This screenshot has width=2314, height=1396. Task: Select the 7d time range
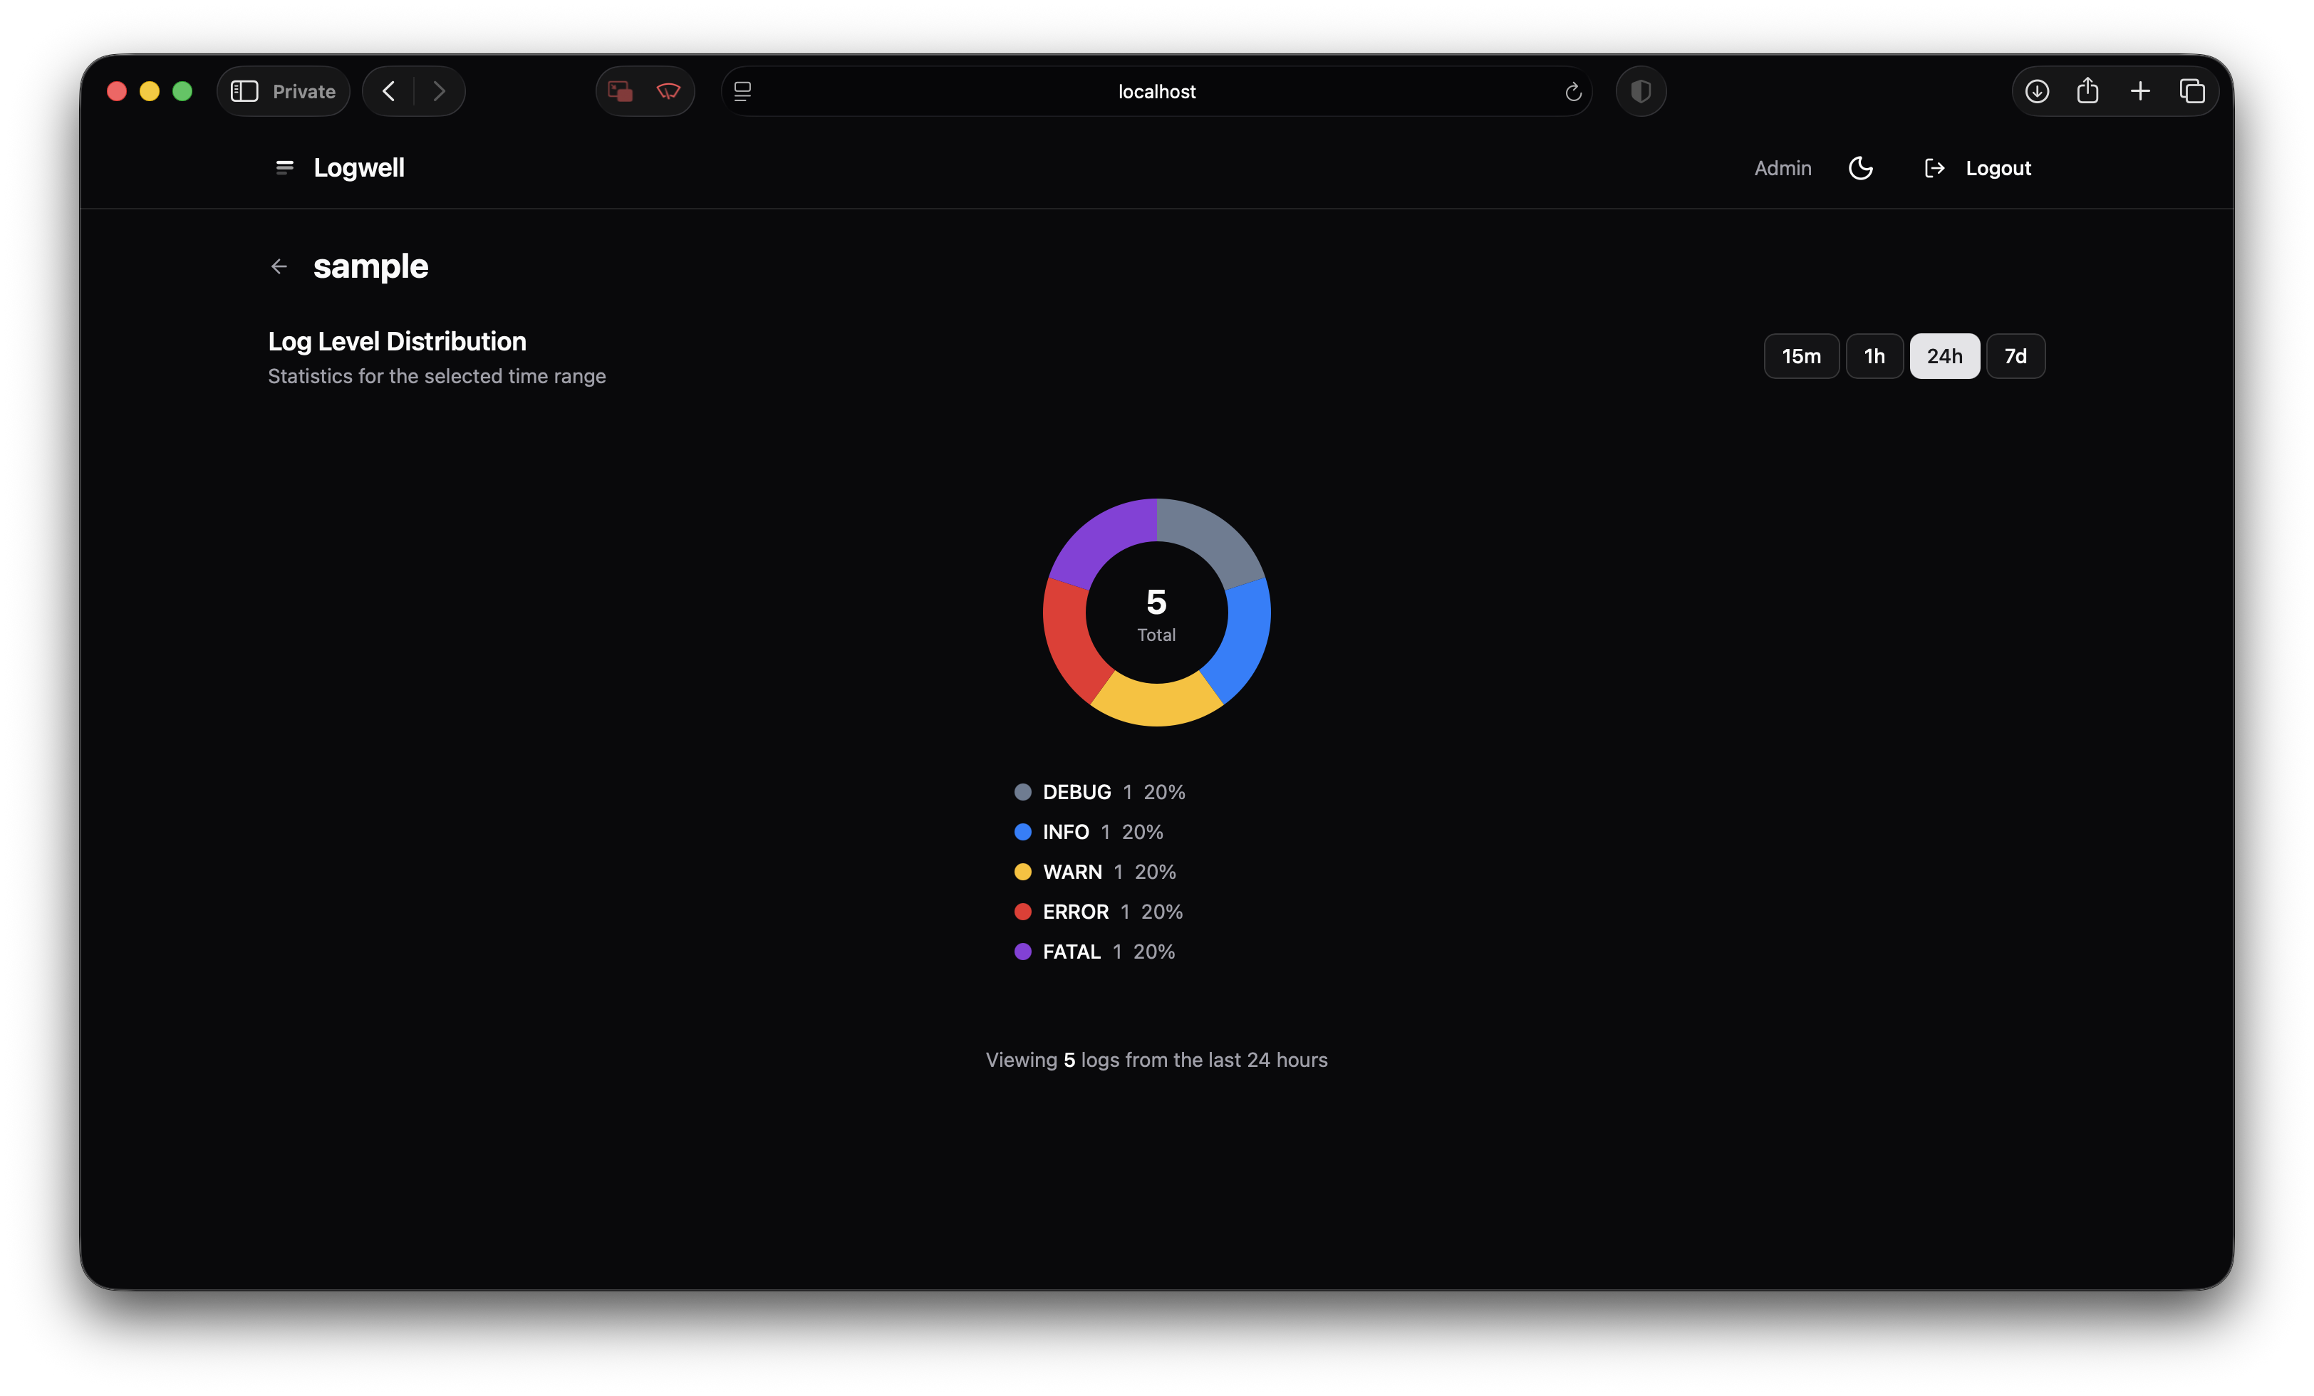(x=2015, y=356)
